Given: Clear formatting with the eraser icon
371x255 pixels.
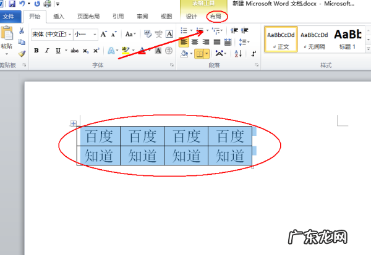Looking at the screenshot, I should (148, 34).
